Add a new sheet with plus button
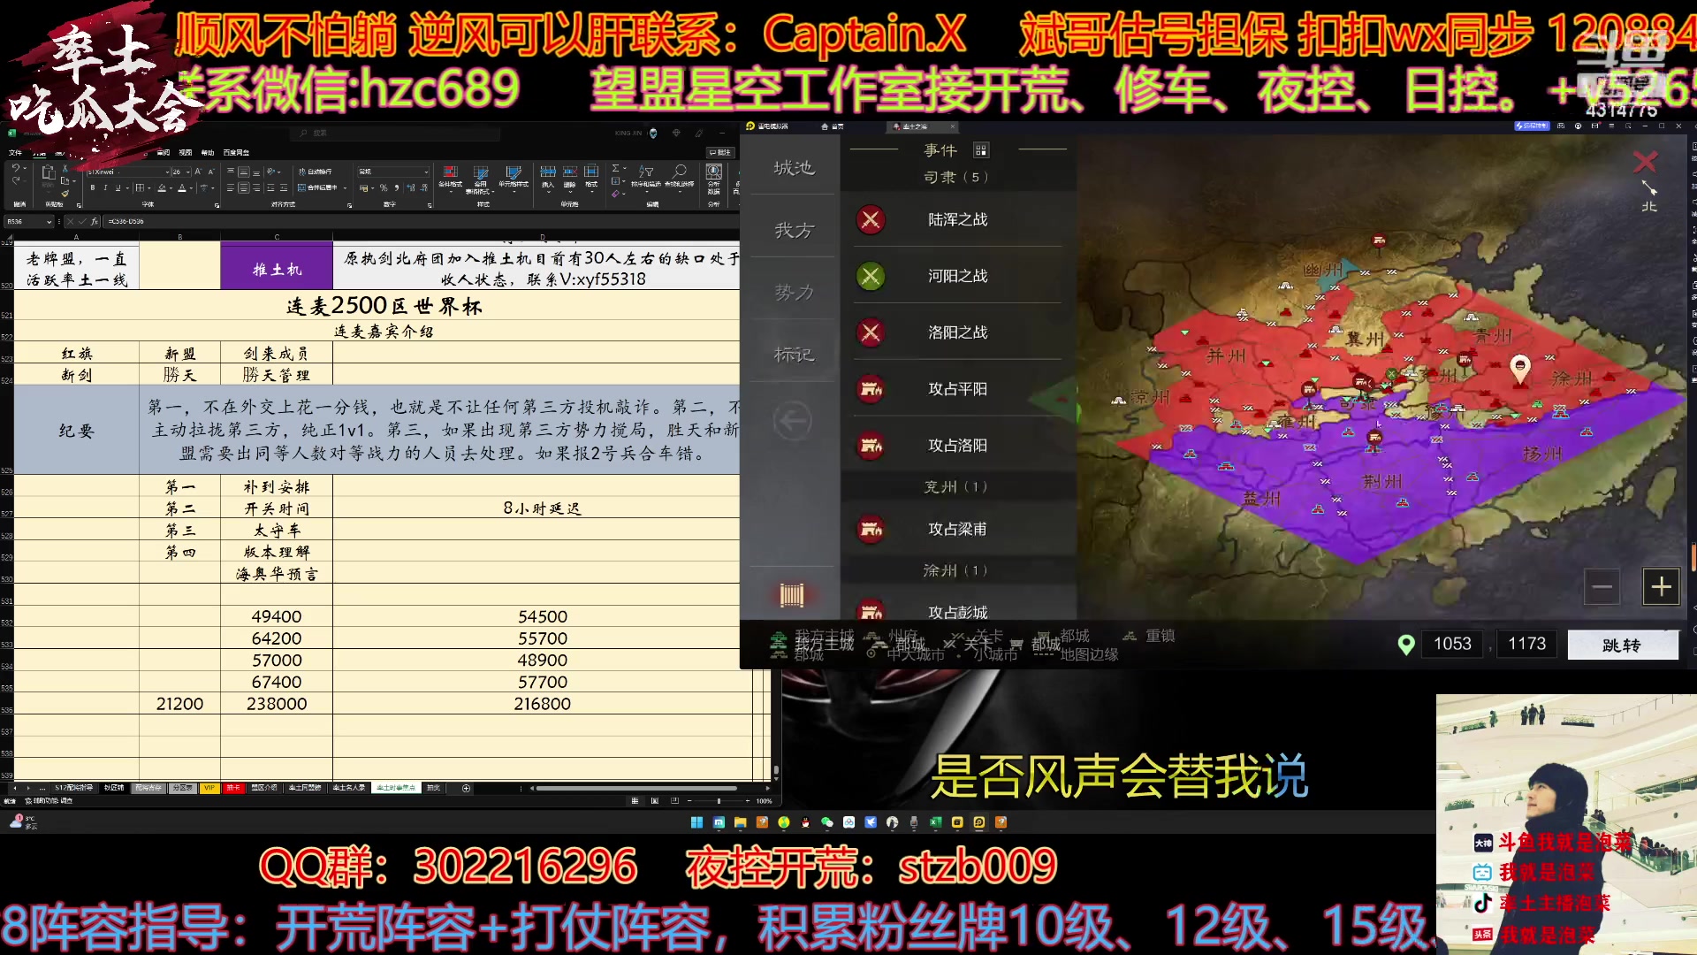 pos(466,788)
